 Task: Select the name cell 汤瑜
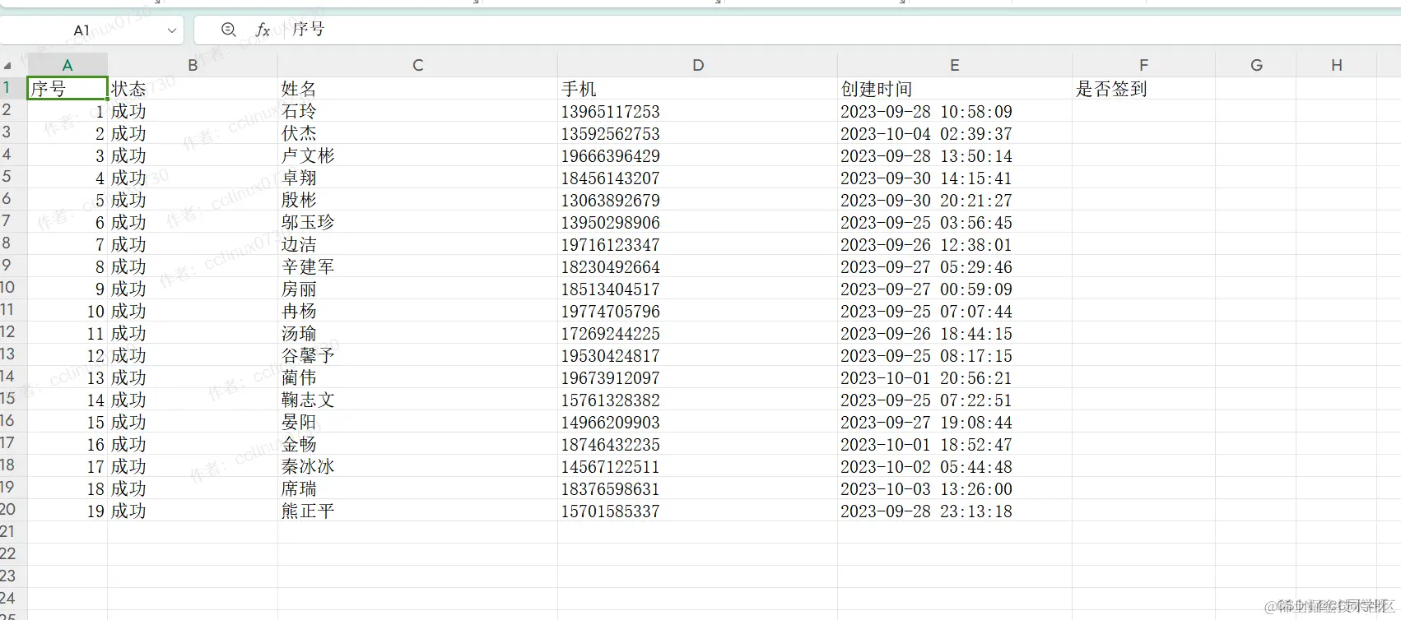tap(417, 333)
